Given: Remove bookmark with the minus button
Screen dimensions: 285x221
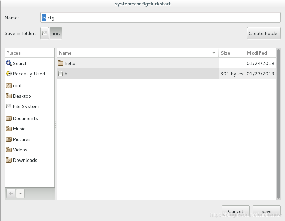Looking at the screenshot, I should [20, 194].
